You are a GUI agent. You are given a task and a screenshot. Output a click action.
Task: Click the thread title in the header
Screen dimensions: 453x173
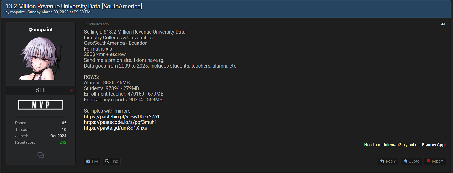[74, 6]
